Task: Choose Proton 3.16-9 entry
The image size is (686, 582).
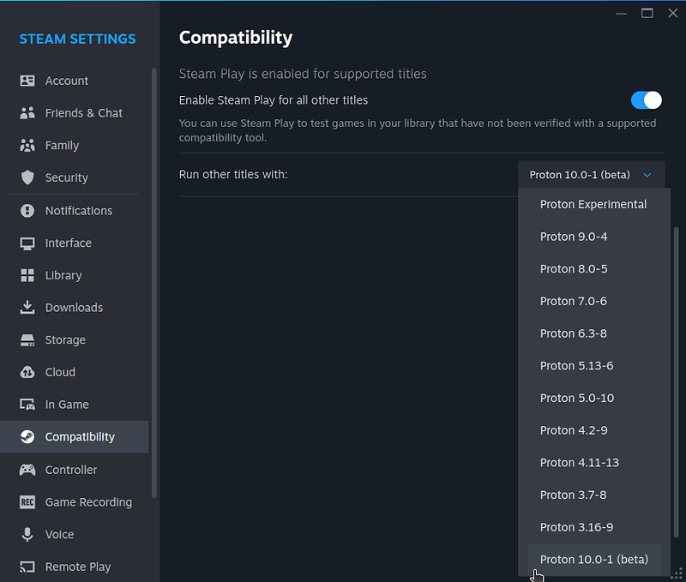Action: pyautogui.click(x=593, y=527)
